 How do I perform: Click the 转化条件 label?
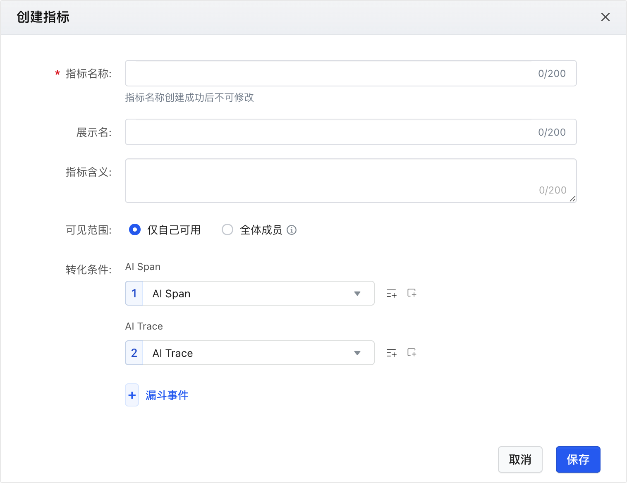89,270
